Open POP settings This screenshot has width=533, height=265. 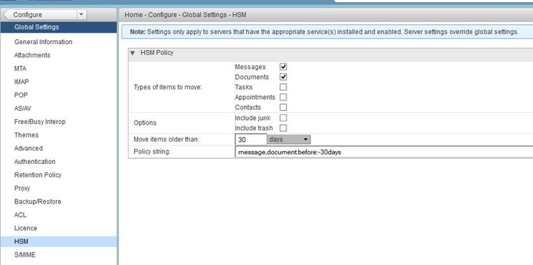(x=21, y=95)
